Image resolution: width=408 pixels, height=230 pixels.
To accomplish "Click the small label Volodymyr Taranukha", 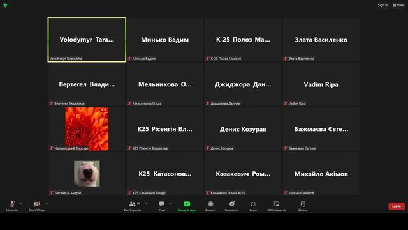I will coord(66,59).
